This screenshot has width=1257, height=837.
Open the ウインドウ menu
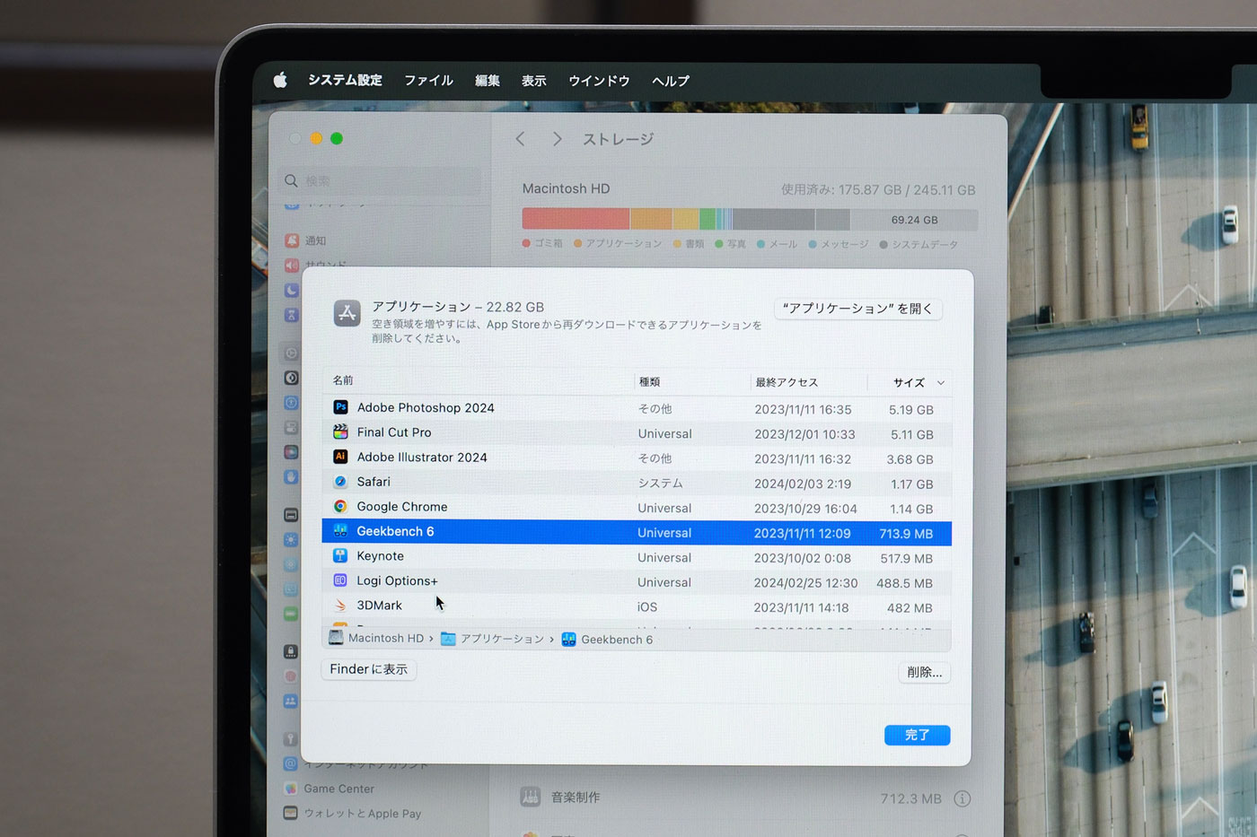[x=599, y=81]
